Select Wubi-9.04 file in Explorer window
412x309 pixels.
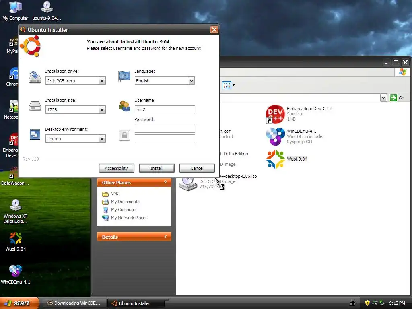(286, 159)
